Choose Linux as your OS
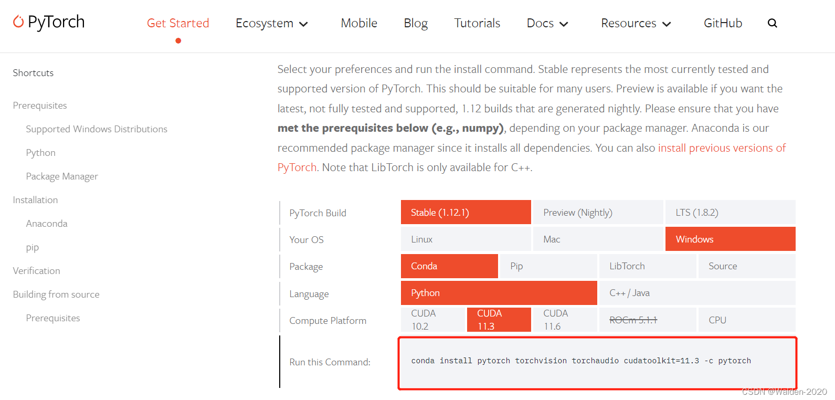 466,239
